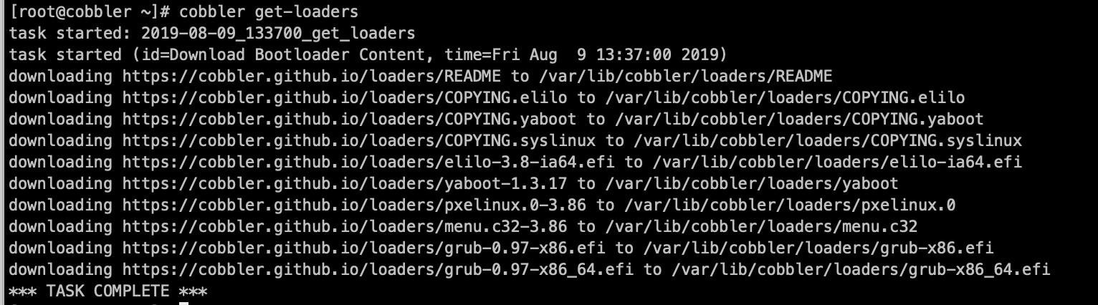Select the task ID 2019-08-09_133700_get_loaders

click(278, 33)
